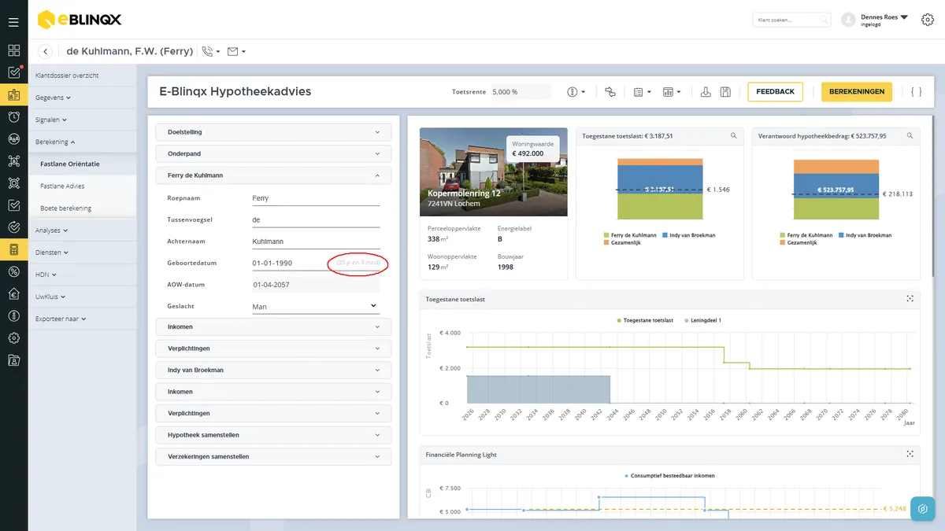Collapse the Ferry de Kuhlmann section
Viewport: 945px width, 531px height.
point(273,175)
